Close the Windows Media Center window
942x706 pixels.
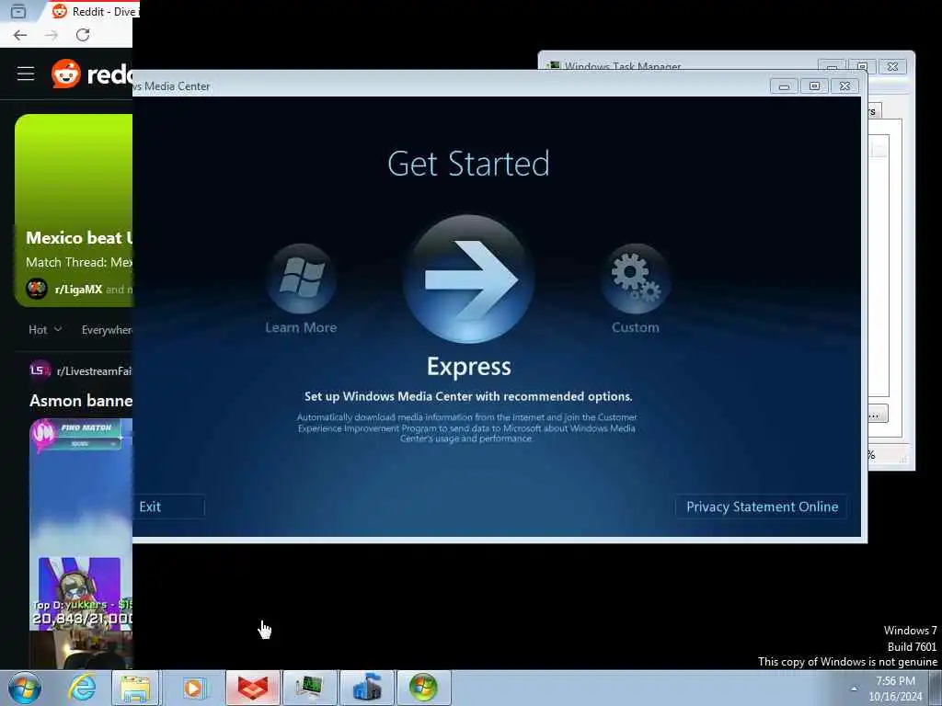(x=845, y=86)
